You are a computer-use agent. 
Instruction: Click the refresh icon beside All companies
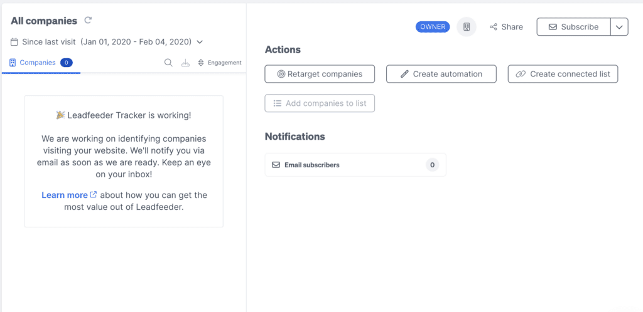tap(89, 21)
